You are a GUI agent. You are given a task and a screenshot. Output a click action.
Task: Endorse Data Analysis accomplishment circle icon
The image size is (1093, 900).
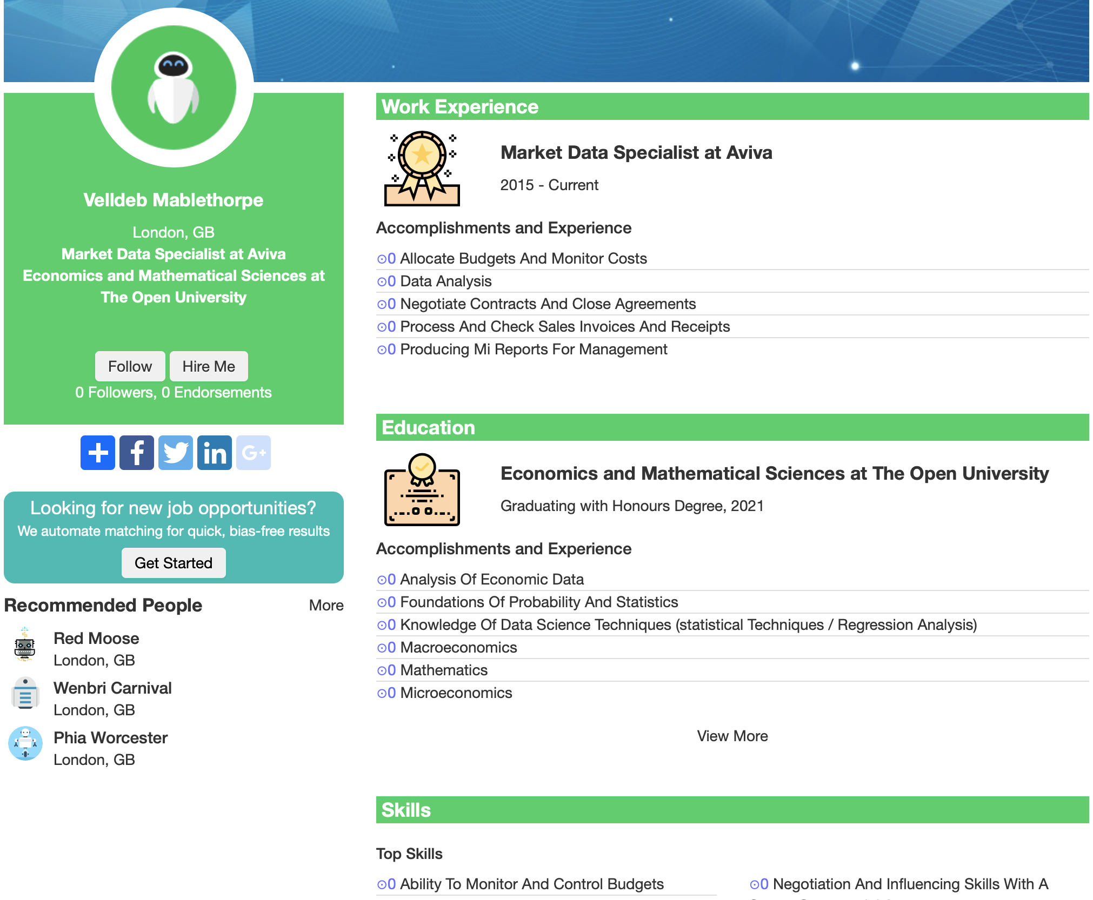382,281
